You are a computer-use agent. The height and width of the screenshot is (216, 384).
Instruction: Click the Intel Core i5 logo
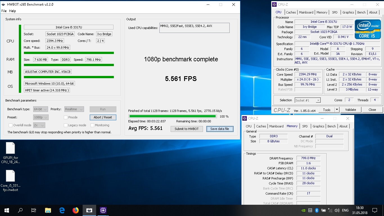[368, 29]
